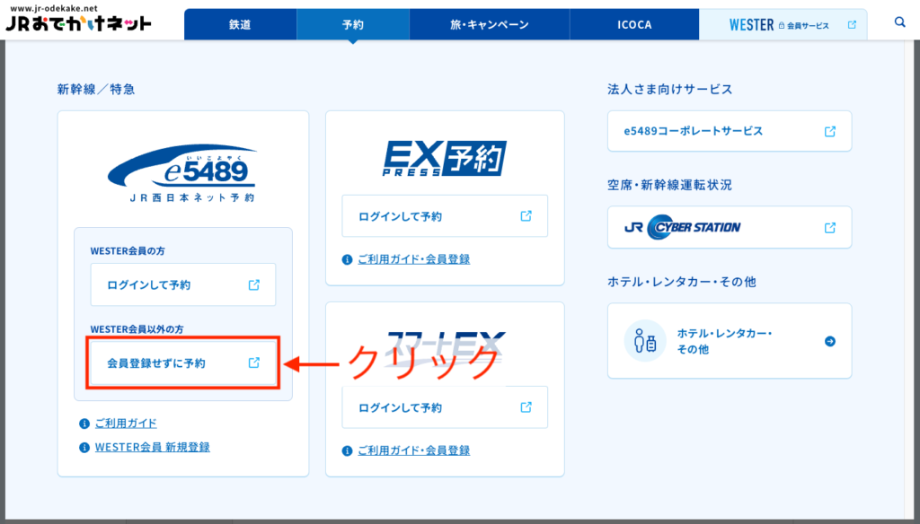Click EX予約 ログインして予約 button
The width and height of the screenshot is (920, 524).
coord(445,216)
